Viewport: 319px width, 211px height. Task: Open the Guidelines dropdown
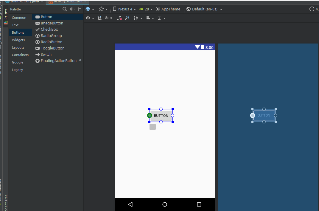coord(161,18)
